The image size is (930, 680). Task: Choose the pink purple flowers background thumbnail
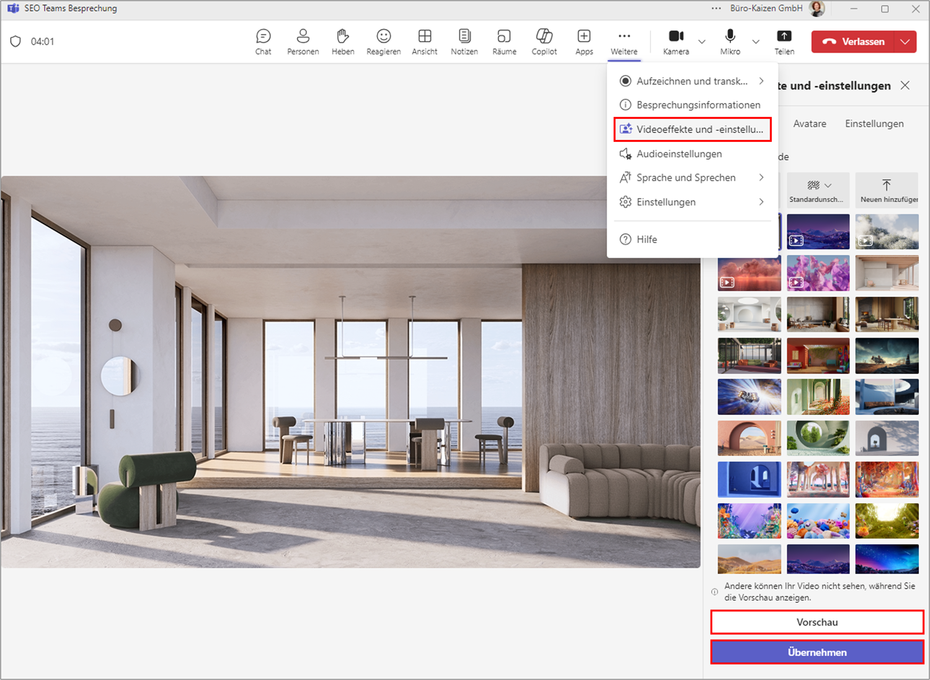point(818,273)
